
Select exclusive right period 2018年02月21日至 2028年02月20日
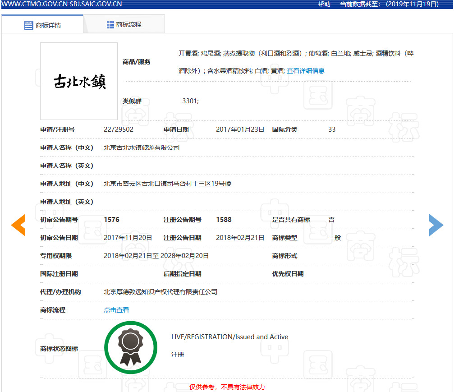click(156, 255)
